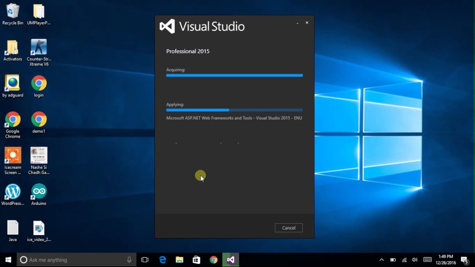Open Task View on the taskbar
Image resolution: width=475 pixels, height=267 pixels.
point(145,260)
